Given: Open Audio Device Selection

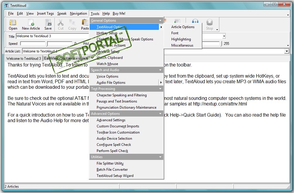Looking at the screenshot, I should [127, 139].
